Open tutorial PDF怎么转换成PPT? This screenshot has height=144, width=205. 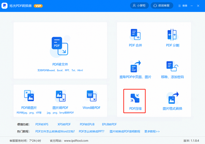click(91, 131)
